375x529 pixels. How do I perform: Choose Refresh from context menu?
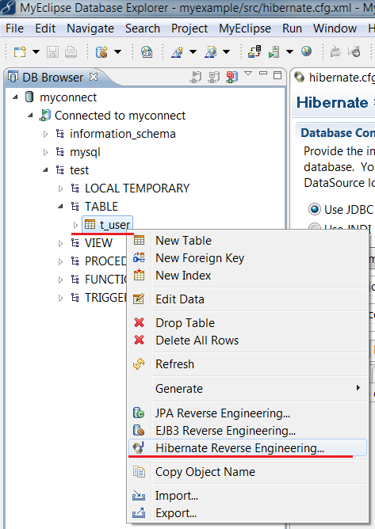click(247, 364)
